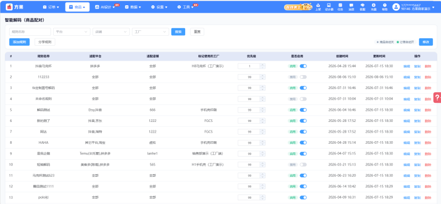Click the lanhe1 shop cell

coord(153,153)
